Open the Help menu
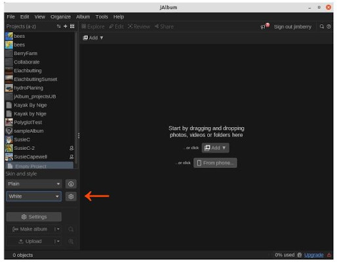The image size is (337, 262). click(x=119, y=17)
